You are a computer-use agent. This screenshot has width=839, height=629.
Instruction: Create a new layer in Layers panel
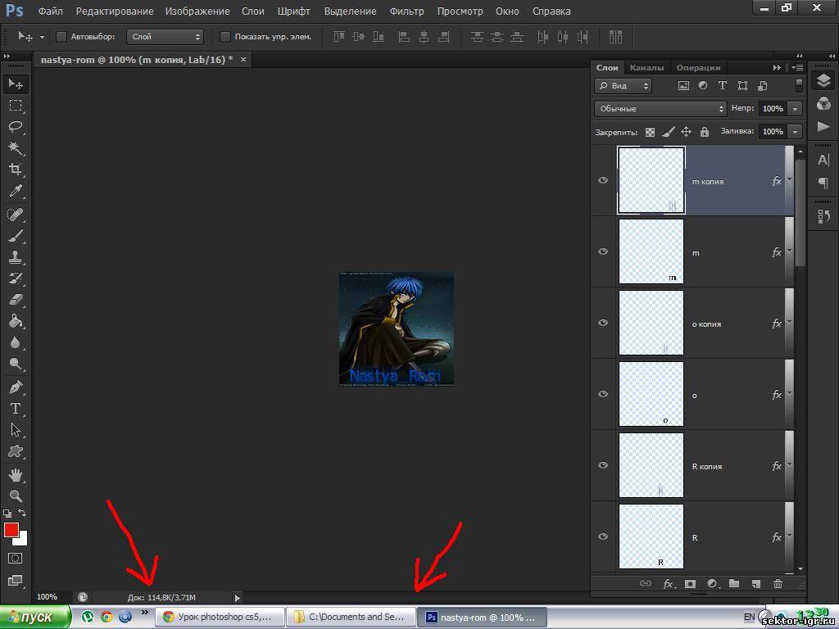(755, 583)
